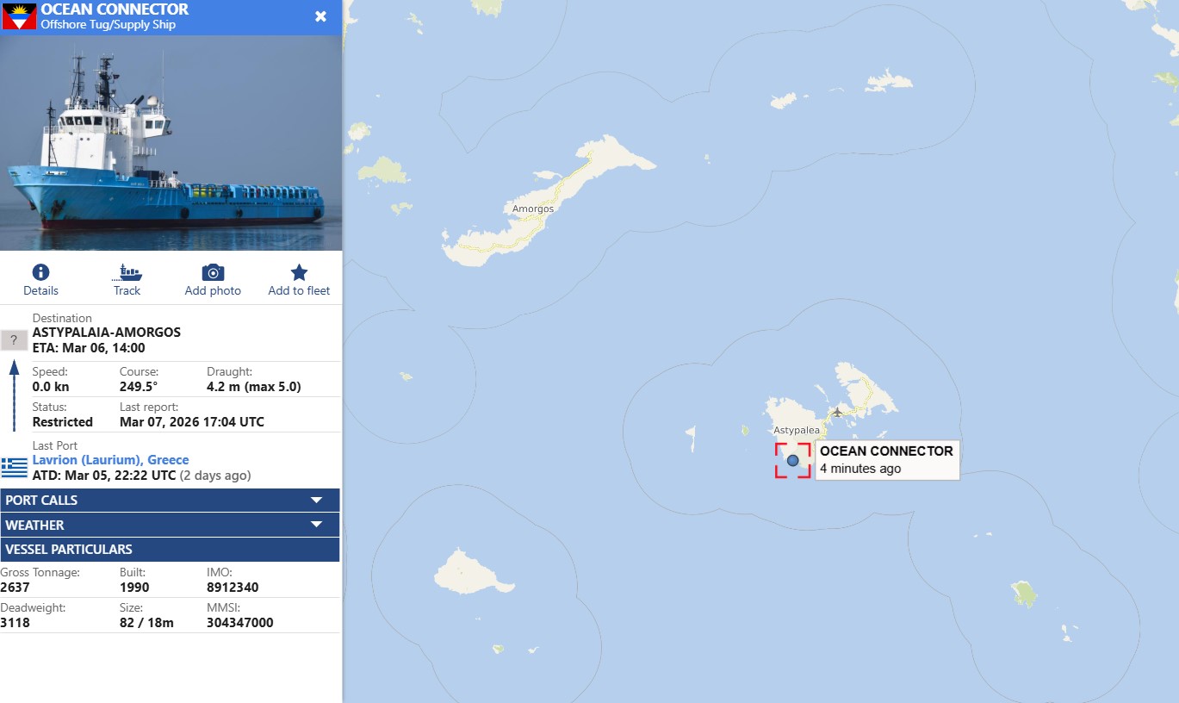Click the airport icon on Astypalea

point(836,412)
